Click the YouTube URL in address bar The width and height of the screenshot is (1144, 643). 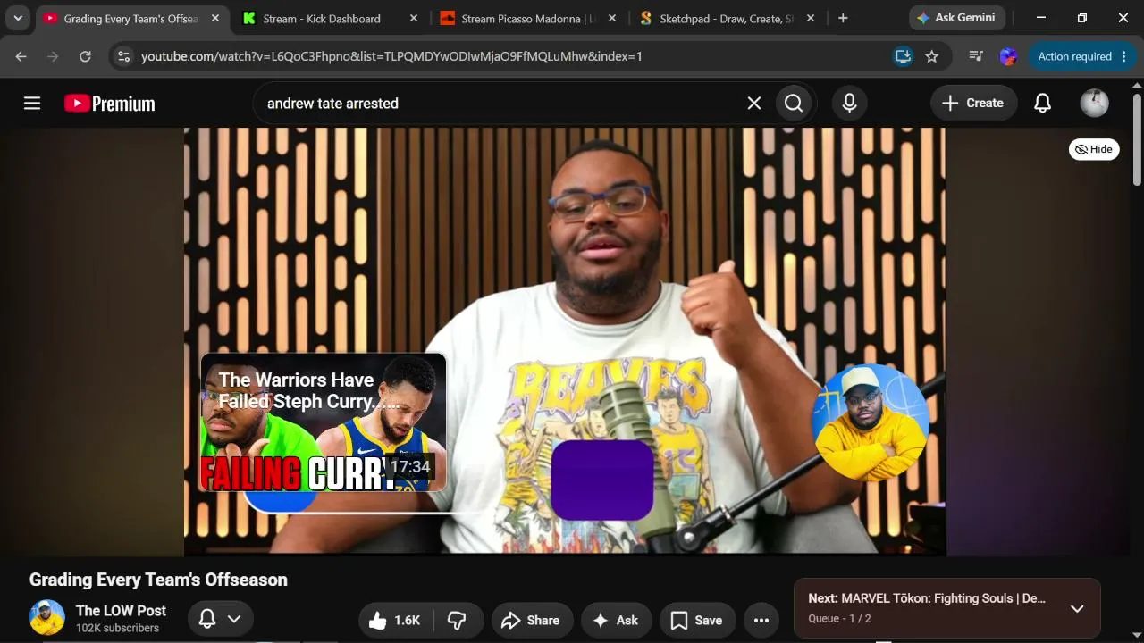[391, 56]
